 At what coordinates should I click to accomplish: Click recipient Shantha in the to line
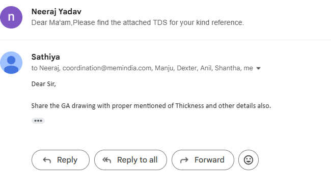click(228, 68)
